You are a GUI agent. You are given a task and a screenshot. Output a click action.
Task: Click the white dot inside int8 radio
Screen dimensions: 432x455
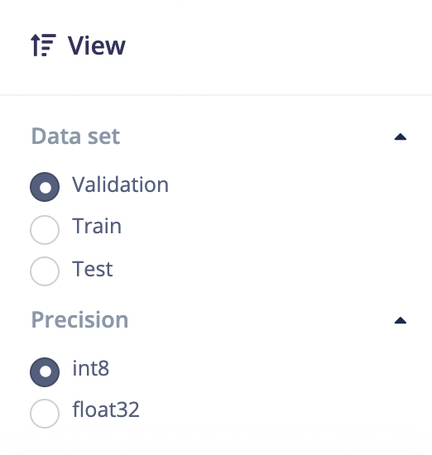(x=45, y=372)
